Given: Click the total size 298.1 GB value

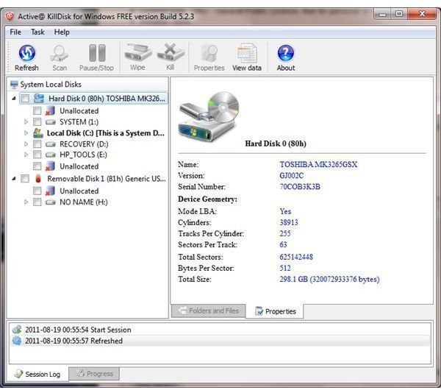Looking at the screenshot, I should (329, 279).
